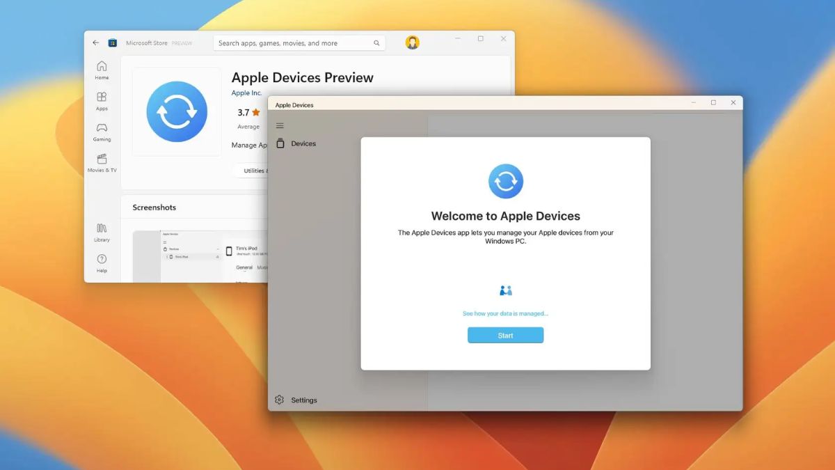Viewport: 835px width, 470px height.
Task: Open Apps section in Microsoft Store
Action: (x=102, y=101)
